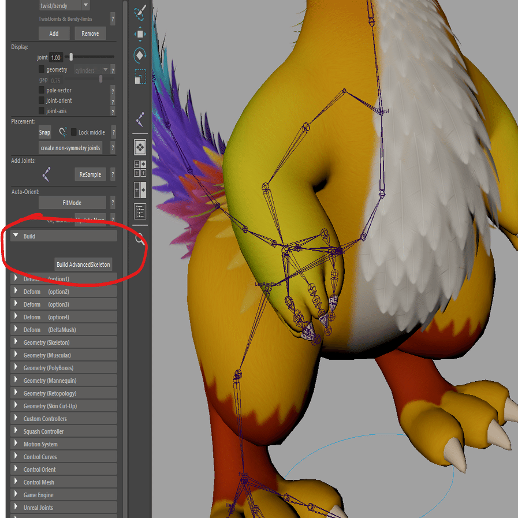518x518 pixels.
Task: Expand the Motion System section
Action: pos(64,444)
